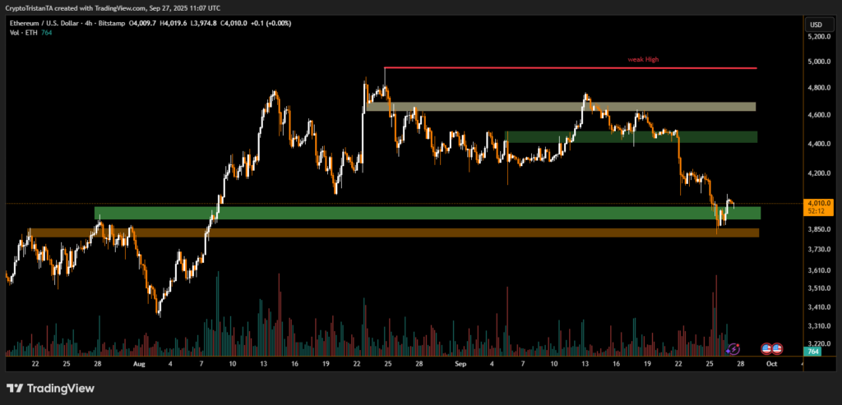Click the Aug label on time axis
This screenshot has height=405, width=842.
[x=138, y=362]
